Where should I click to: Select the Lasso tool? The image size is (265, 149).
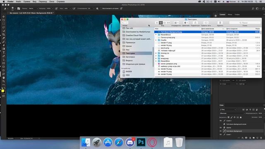click(x=4, y=27)
